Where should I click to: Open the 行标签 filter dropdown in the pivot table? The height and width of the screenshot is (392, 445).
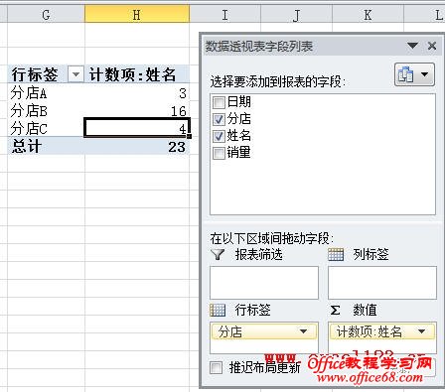point(75,74)
